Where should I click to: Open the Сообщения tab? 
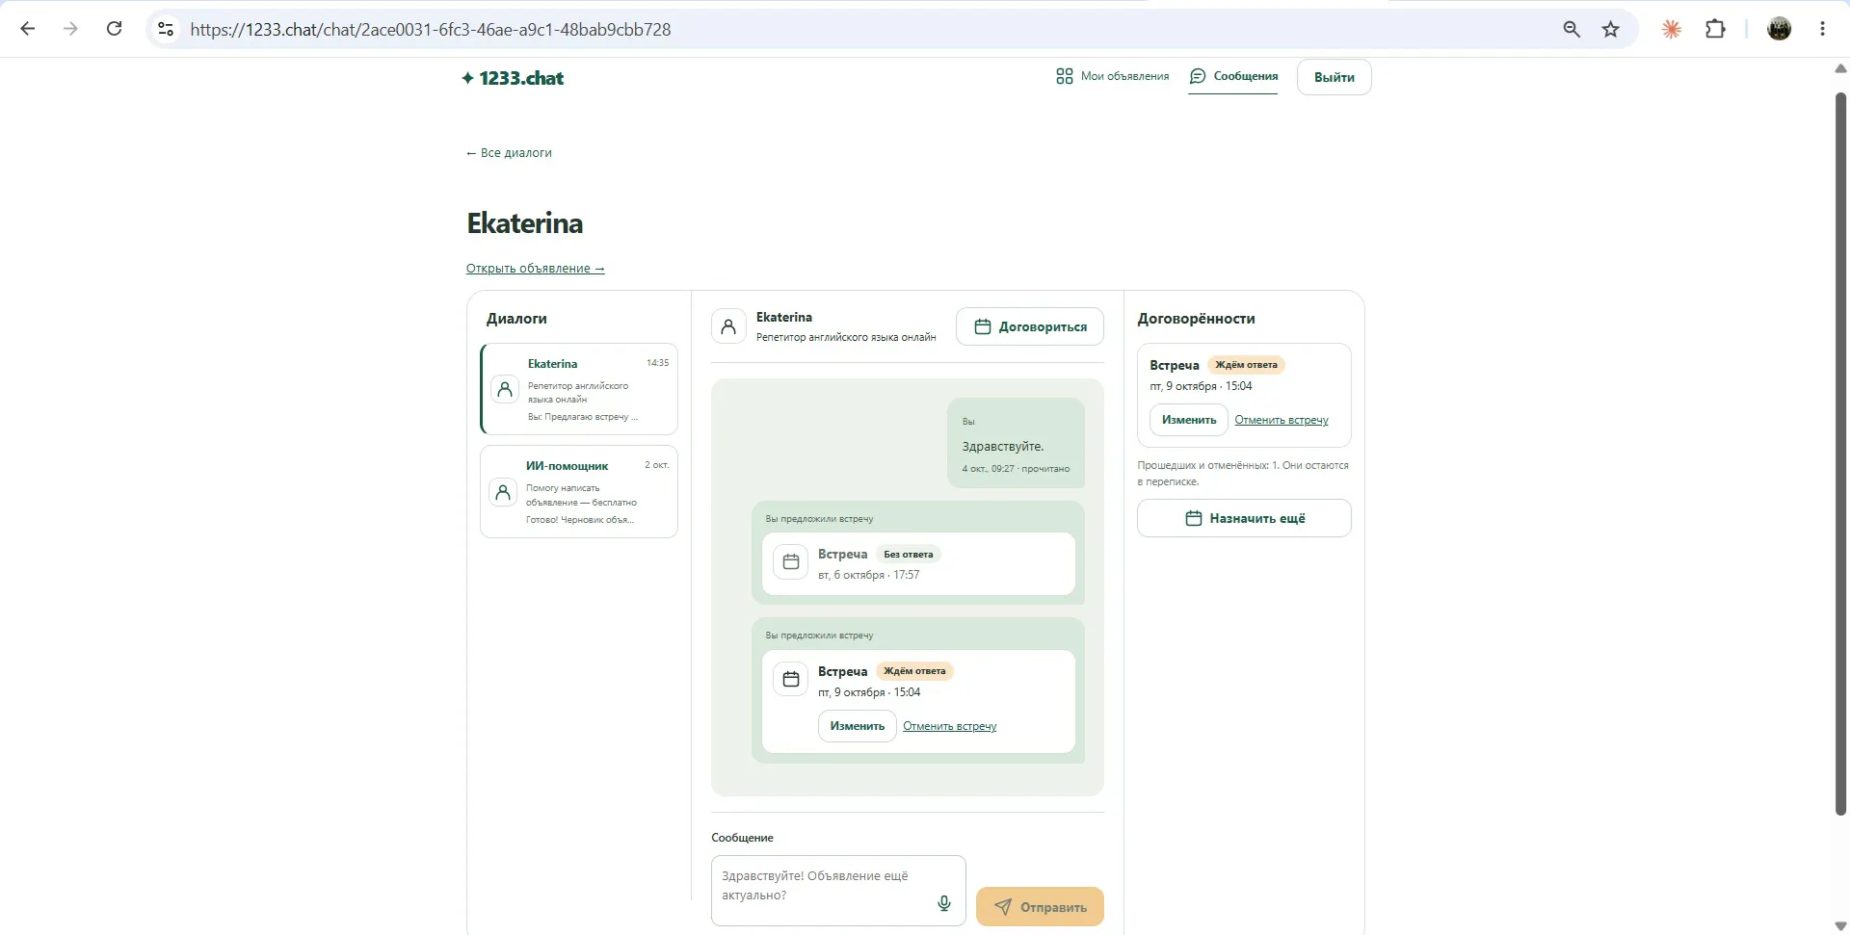pyautogui.click(x=1233, y=76)
